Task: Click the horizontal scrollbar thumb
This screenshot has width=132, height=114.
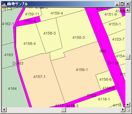Action: coord(64,110)
